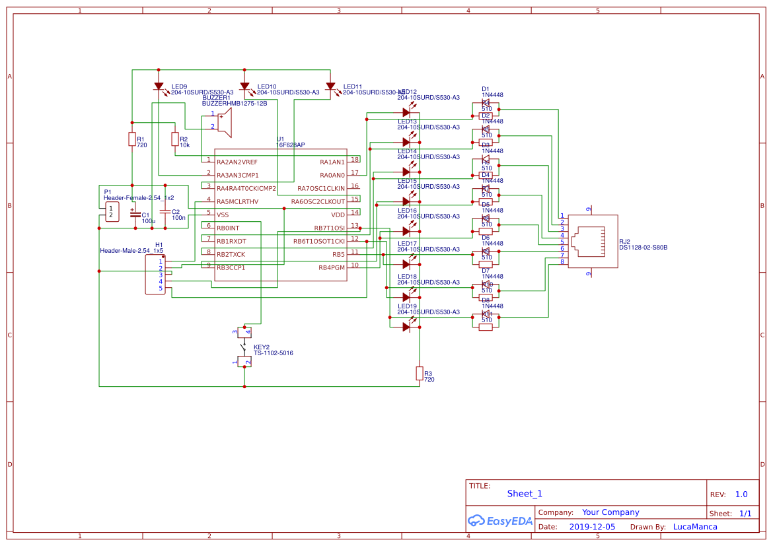Screen dimensions: 773x546
Task: Click the RA2AN2VREF pin label
Action: (x=237, y=162)
